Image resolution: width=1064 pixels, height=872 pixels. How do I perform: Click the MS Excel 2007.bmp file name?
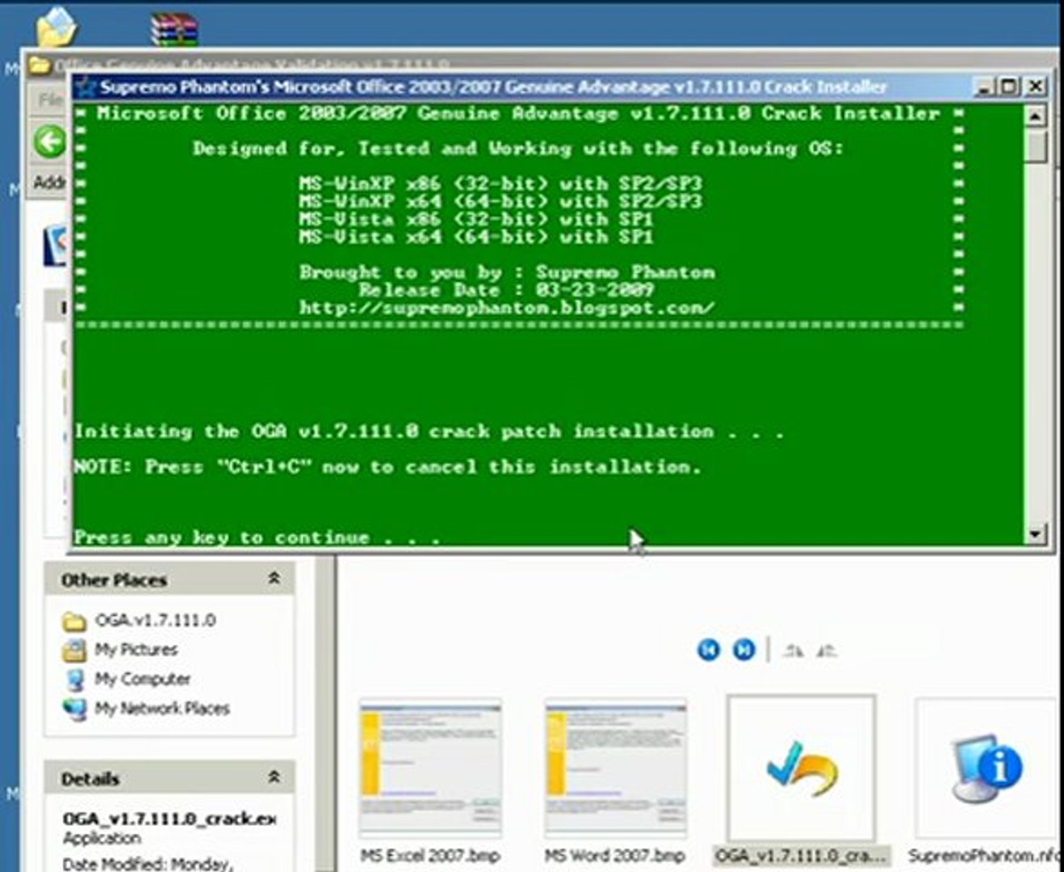pos(430,855)
